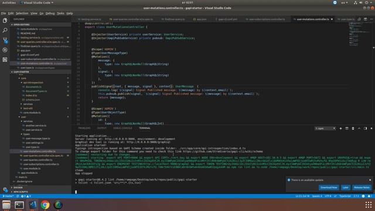Open user.service.ts in explorer tree
Image resolution: width=375 pixels, height=211 pixels.
coord(34,130)
